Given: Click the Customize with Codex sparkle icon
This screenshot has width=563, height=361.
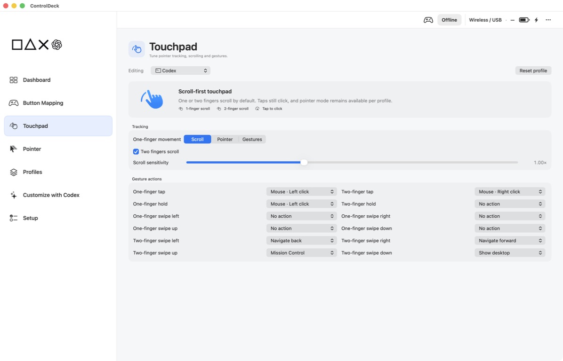Looking at the screenshot, I should click(14, 195).
